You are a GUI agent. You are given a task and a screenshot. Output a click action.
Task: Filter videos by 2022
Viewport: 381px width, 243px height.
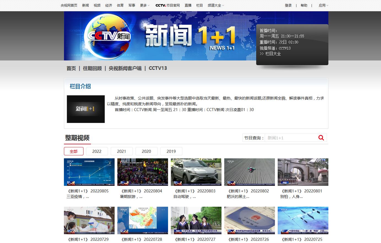pyautogui.click(x=97, y=151)
